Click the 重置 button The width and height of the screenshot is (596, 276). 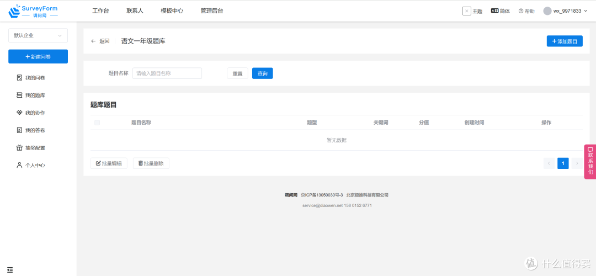click(237, 73)
